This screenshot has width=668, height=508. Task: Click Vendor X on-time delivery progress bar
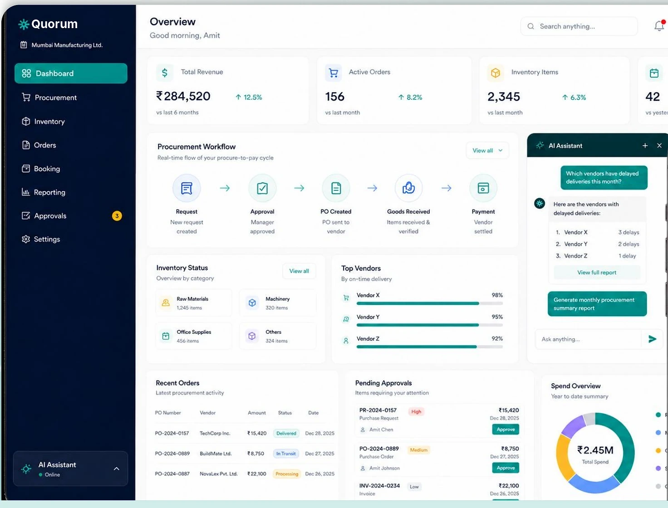(430, 303)
